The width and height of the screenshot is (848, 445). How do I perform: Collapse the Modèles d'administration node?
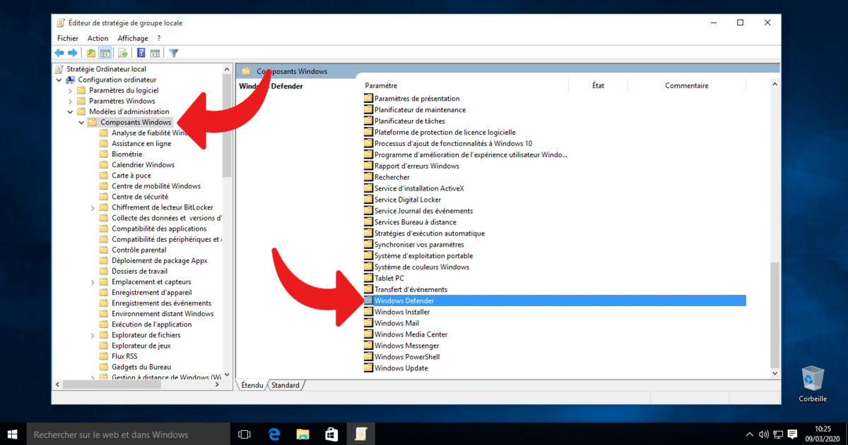coord(70,111)
